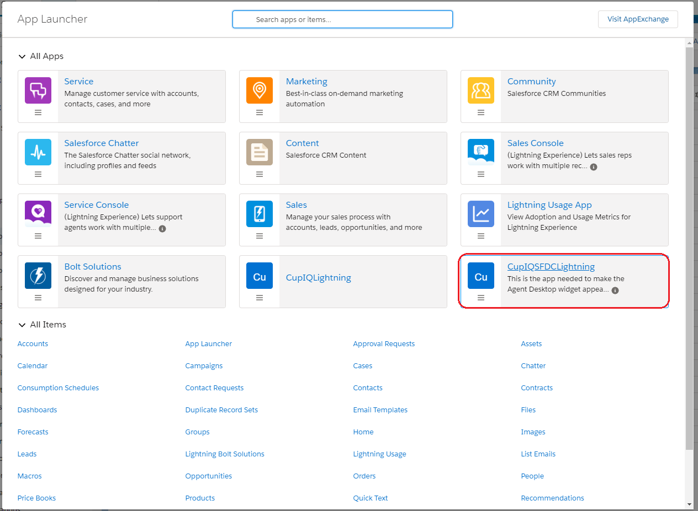Open the Lightning Bolt Solutions item
This screenshot has height=511, width=698.
point(225,454)
